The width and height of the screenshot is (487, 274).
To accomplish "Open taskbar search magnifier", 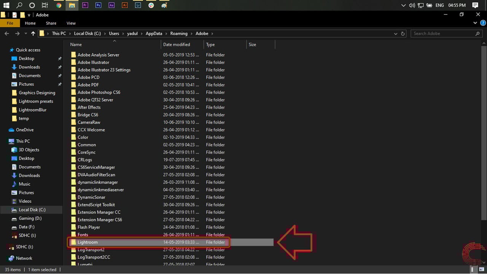I will (19, 5).
